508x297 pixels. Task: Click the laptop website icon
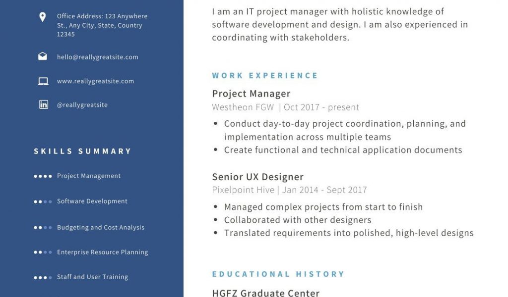(x=43, y=81)
